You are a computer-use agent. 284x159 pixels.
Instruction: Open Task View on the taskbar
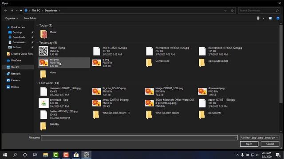35,155
